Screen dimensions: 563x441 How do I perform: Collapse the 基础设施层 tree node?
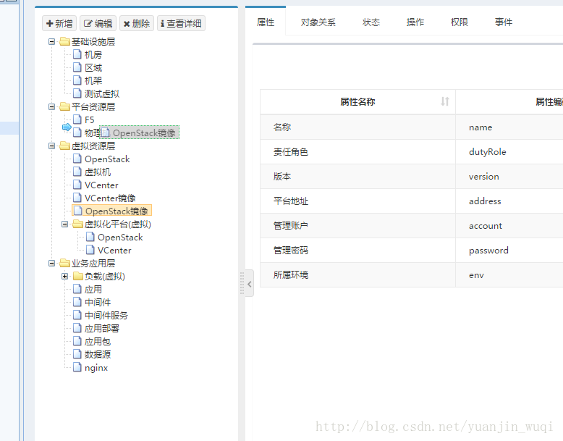51,42
